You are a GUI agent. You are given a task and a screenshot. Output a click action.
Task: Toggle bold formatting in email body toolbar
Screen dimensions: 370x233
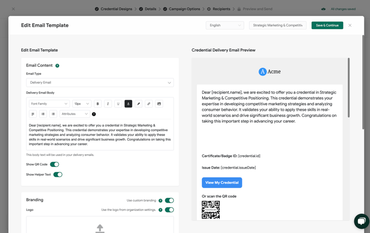point(98,104)
